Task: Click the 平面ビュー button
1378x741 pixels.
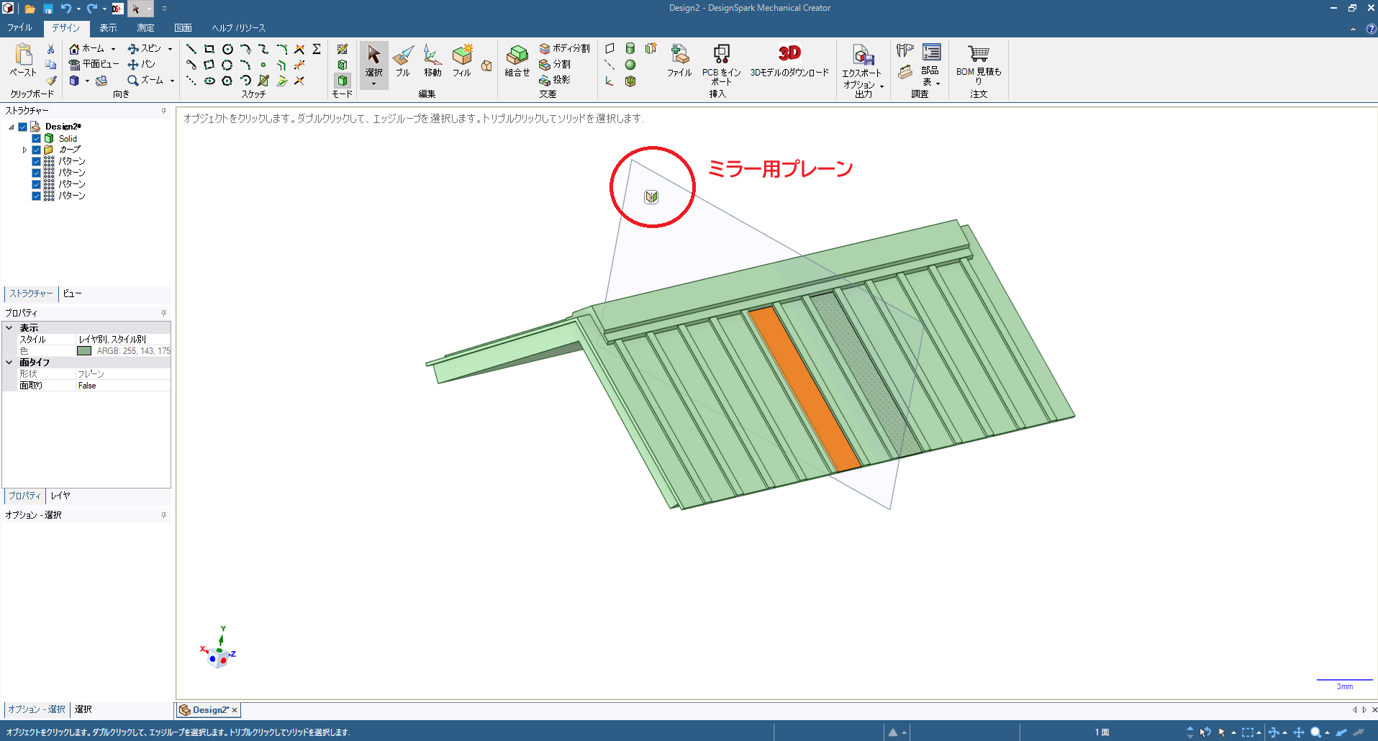Action: (x=94, y=64)
